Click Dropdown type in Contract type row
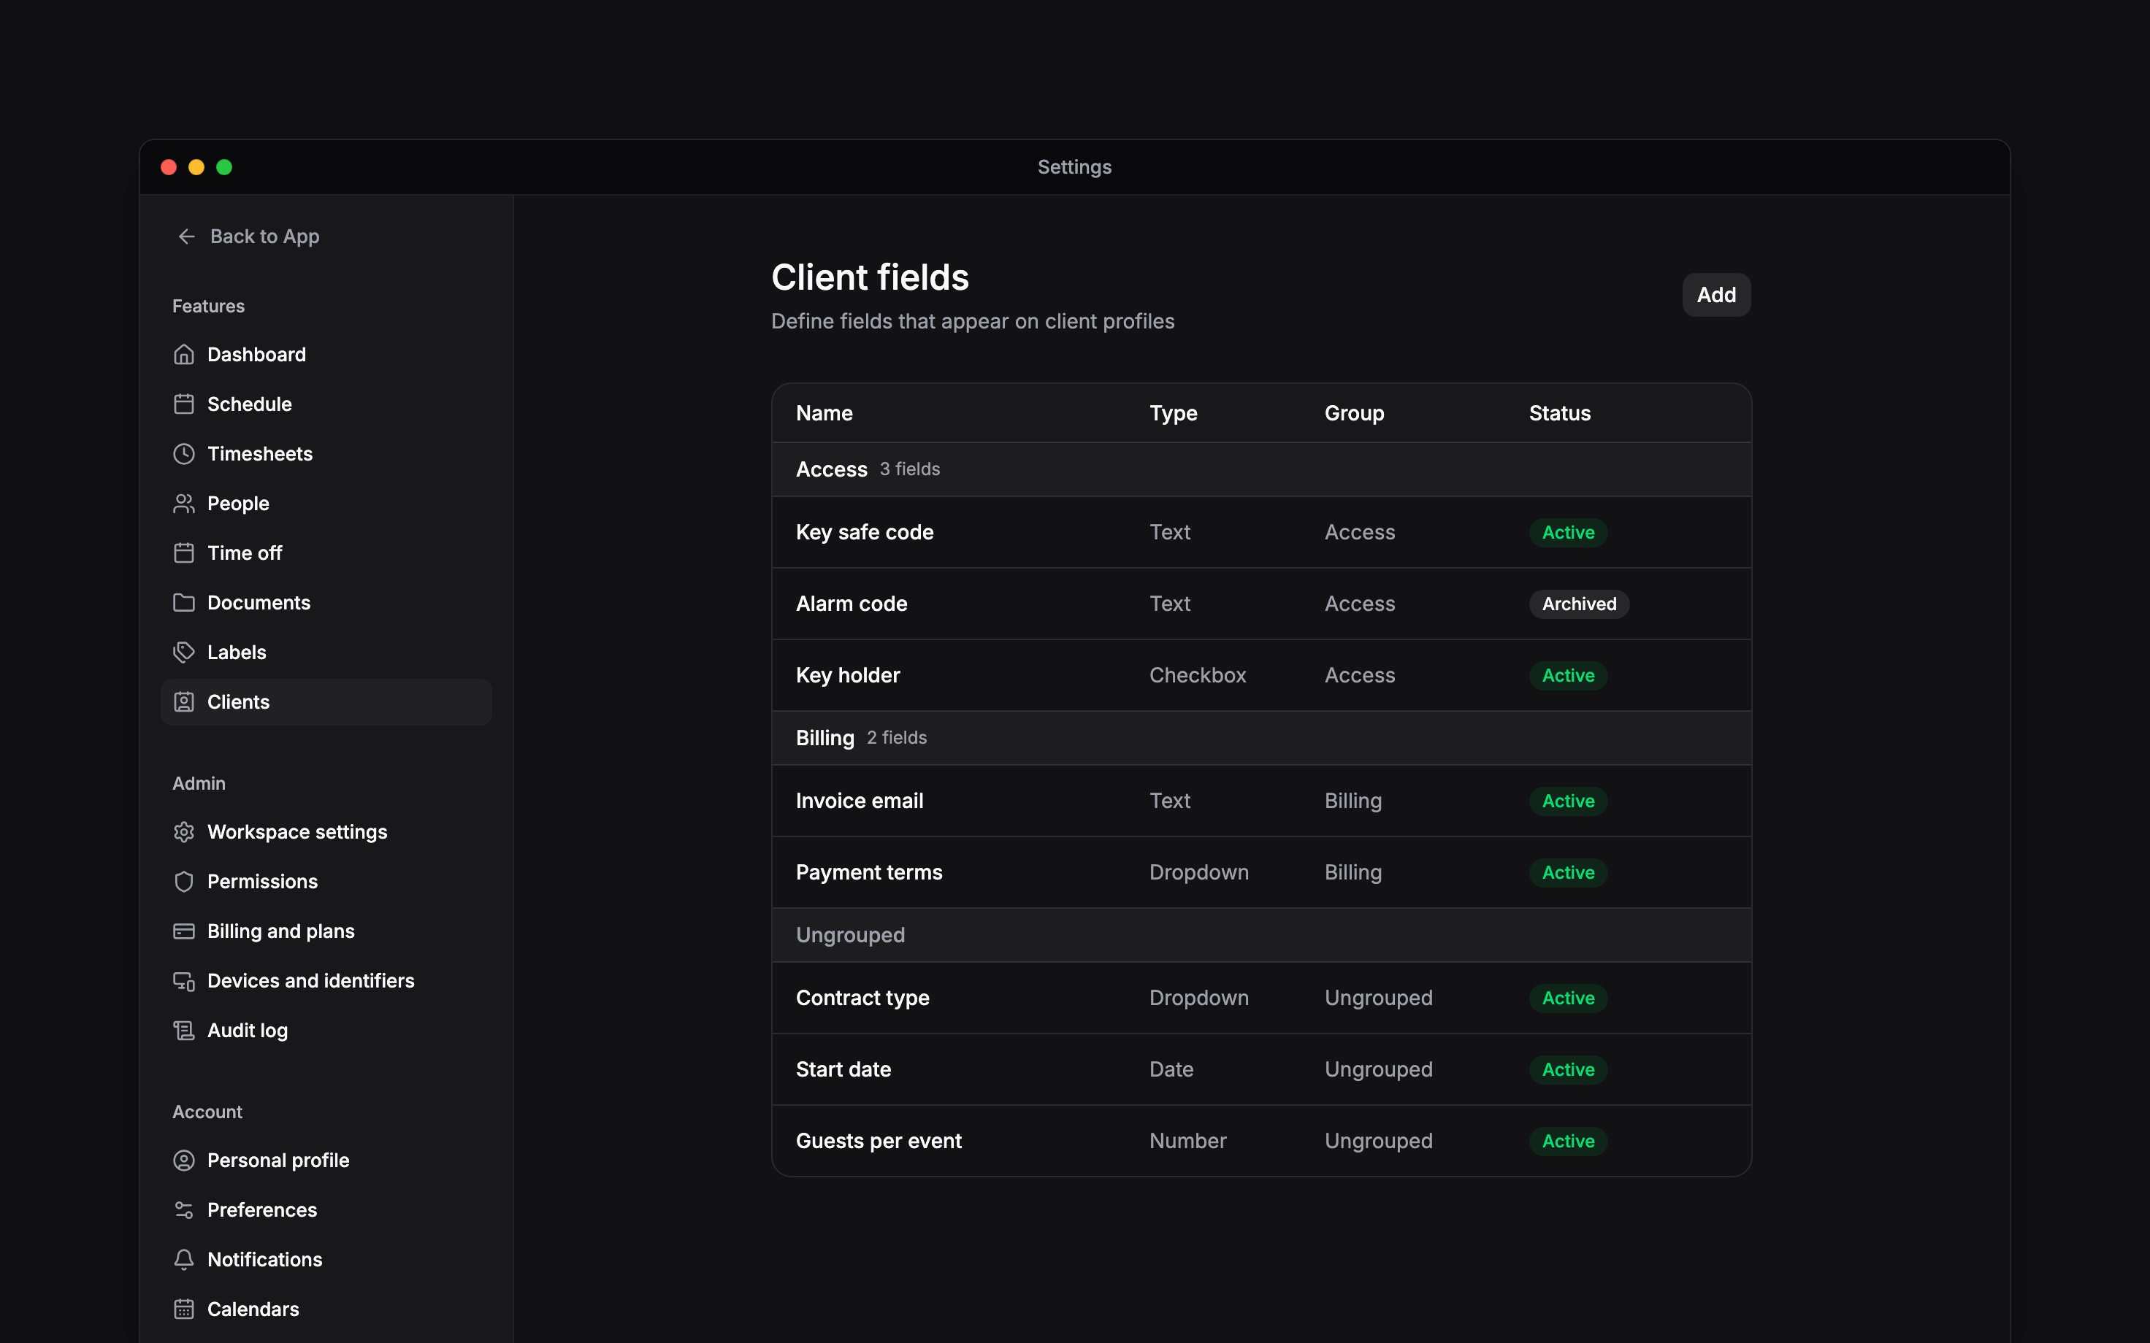 [x=1198, y=998]
